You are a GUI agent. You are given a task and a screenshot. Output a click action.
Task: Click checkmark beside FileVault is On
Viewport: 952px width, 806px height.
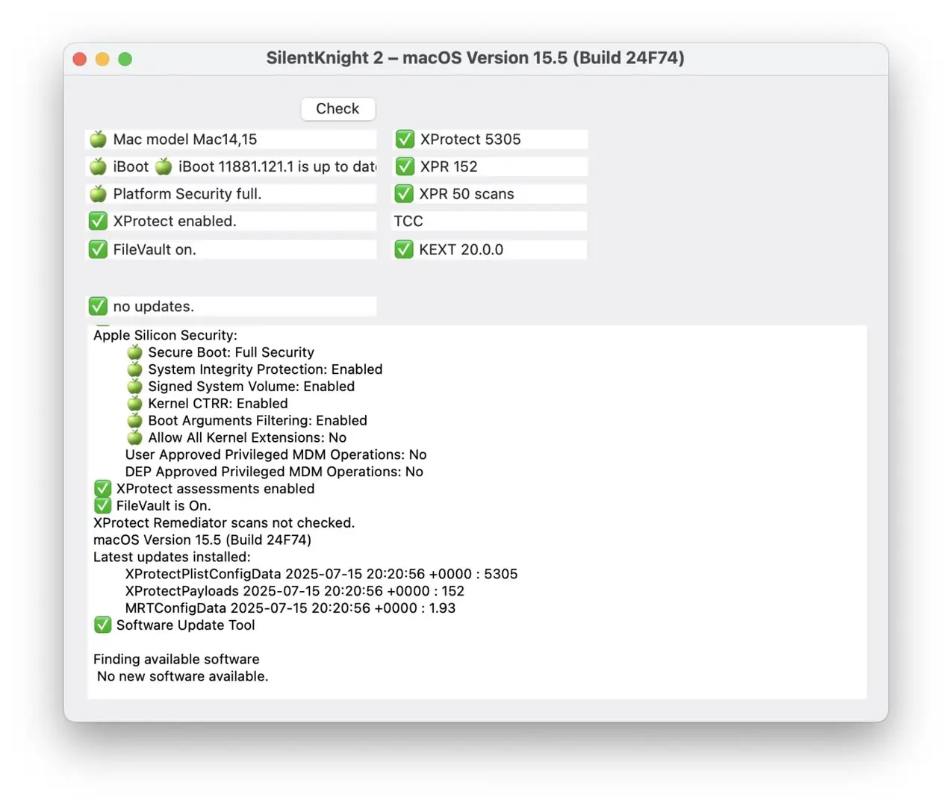102,506
